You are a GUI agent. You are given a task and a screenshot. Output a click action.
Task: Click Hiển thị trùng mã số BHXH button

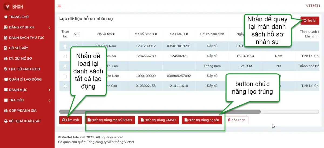click(x=110, y=120)
